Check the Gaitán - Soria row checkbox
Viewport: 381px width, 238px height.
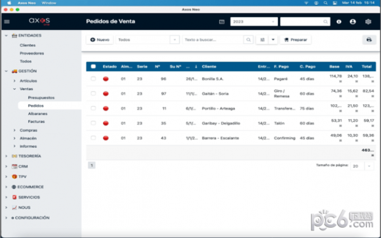click(x=93, y=93)
